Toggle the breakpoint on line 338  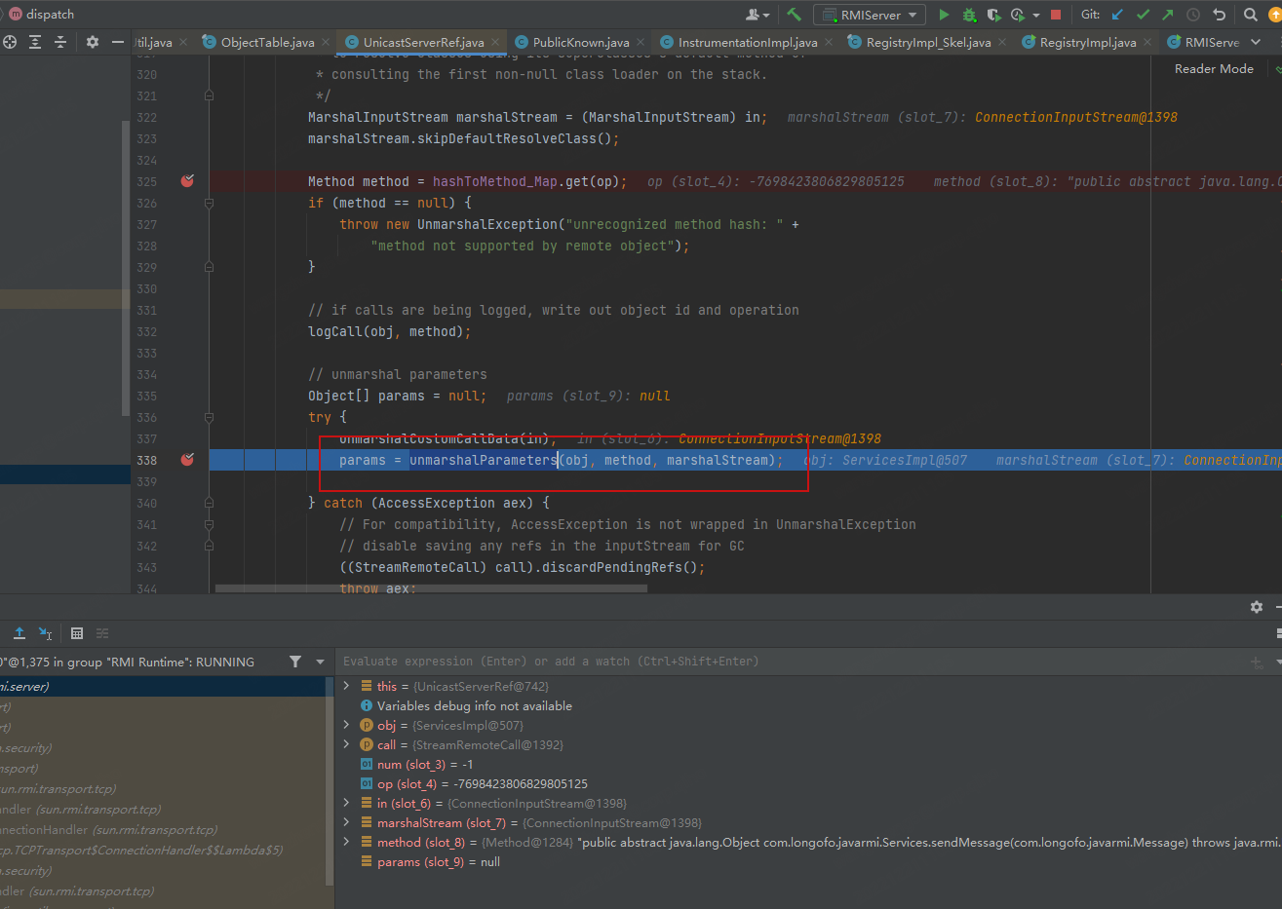[187, 460]
